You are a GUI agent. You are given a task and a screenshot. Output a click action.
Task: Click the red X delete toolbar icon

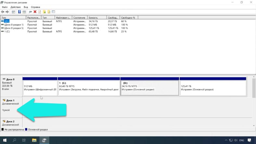[35, 12]
